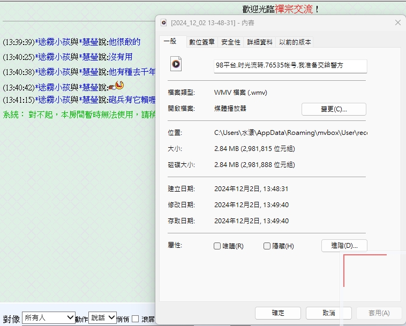Click the 存取日期 value 13:49:40
Screen dimensions: 406x326
point(251,221)
